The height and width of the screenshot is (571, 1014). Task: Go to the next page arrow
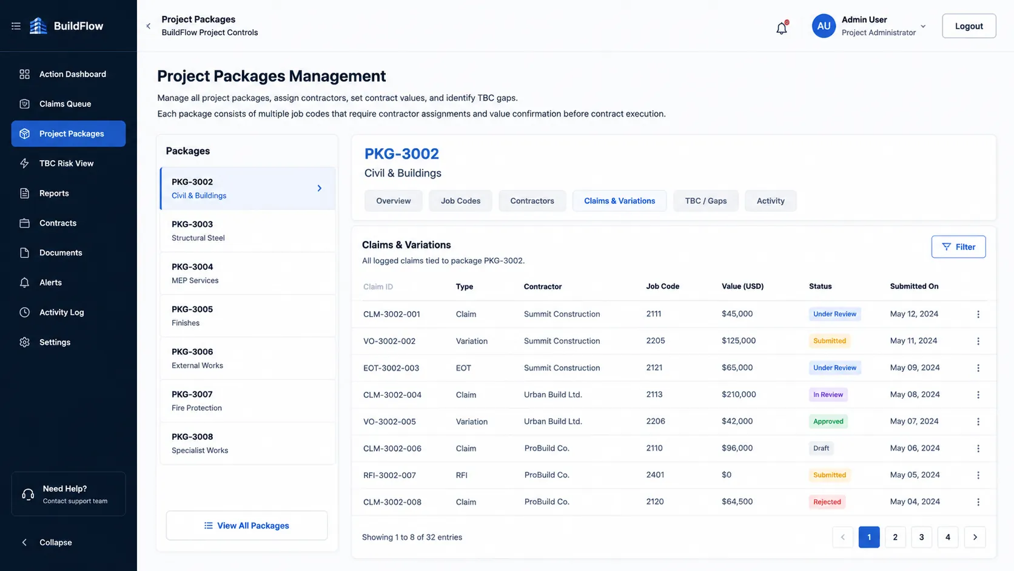[x=975, y=537]
